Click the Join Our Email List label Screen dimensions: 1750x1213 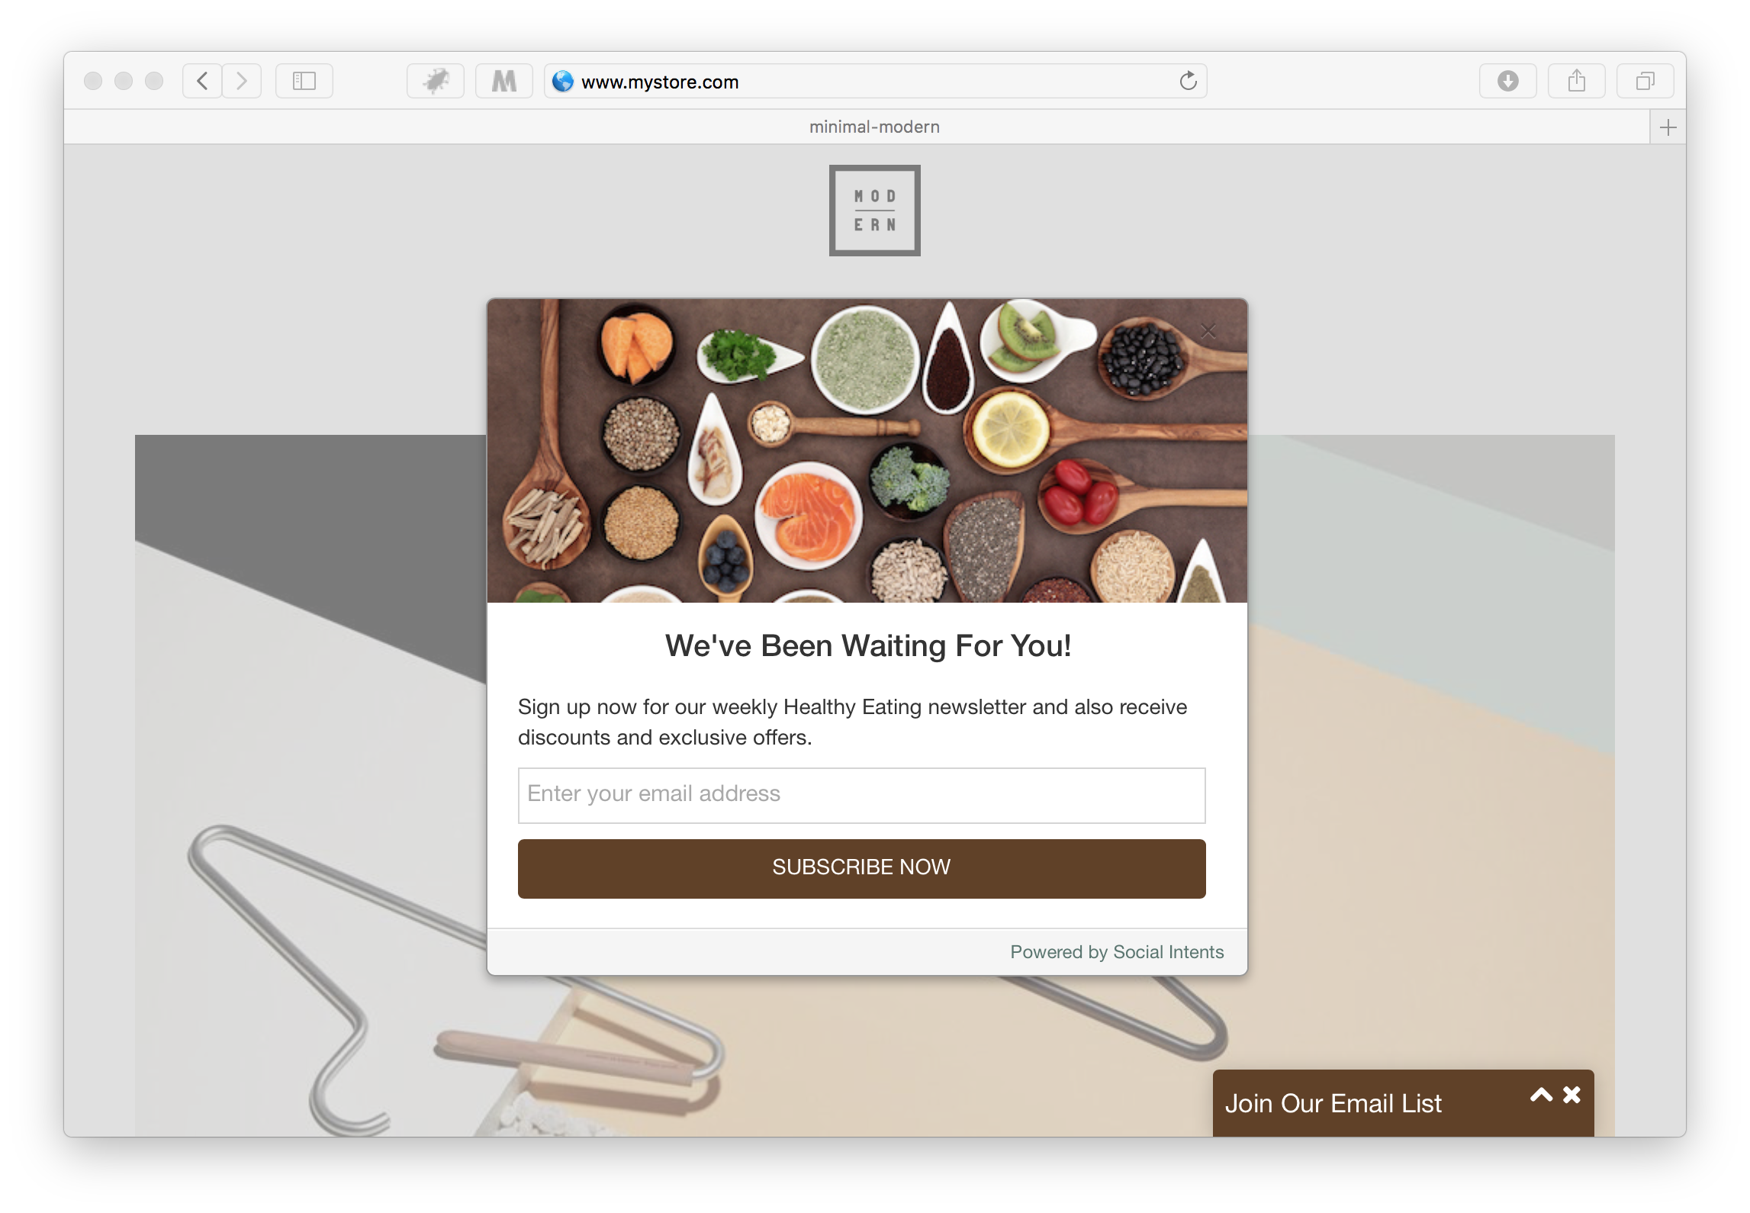pyautogui.click(x=1333, y=1104)
